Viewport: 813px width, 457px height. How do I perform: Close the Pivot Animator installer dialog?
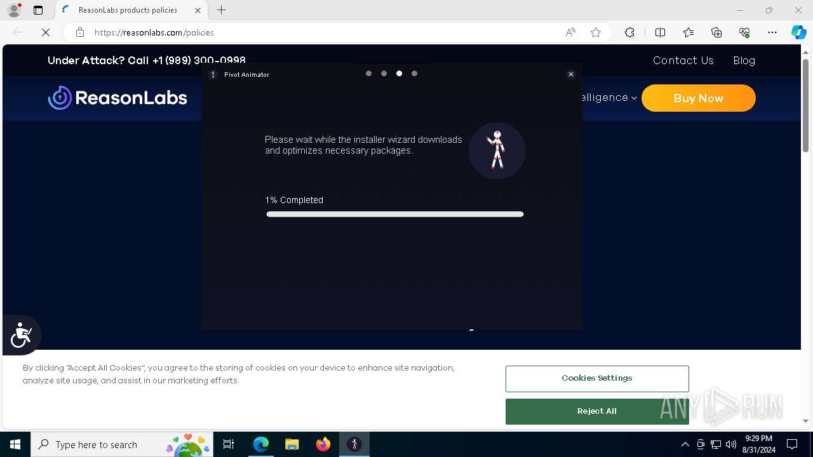[571, 74]
